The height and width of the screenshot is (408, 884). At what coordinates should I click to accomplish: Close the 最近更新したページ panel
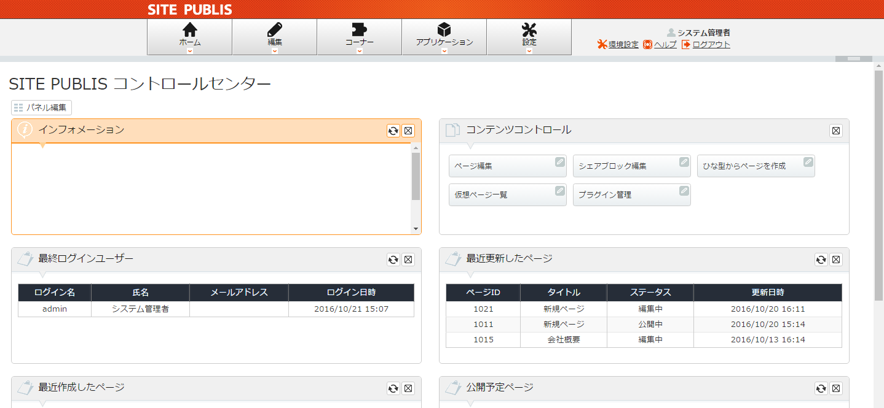click(836, 260)
